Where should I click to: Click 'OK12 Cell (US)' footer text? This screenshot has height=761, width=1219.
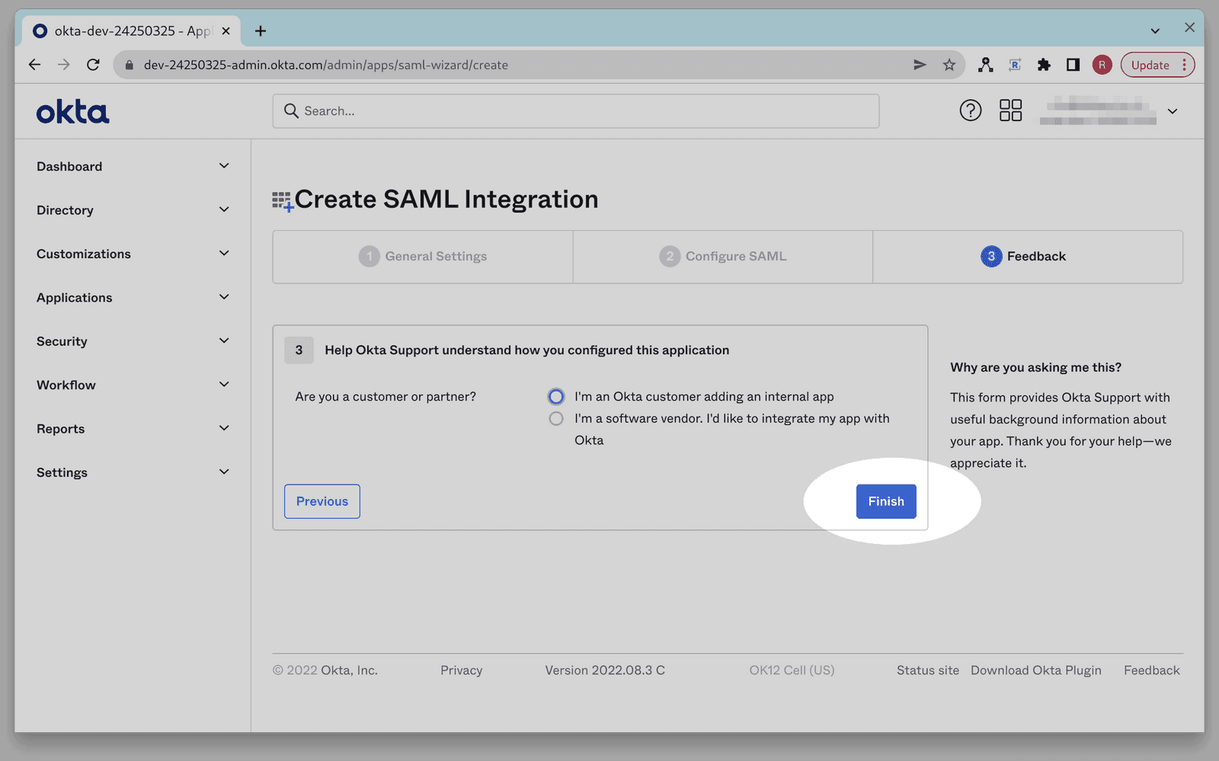(x=792, y=670)
